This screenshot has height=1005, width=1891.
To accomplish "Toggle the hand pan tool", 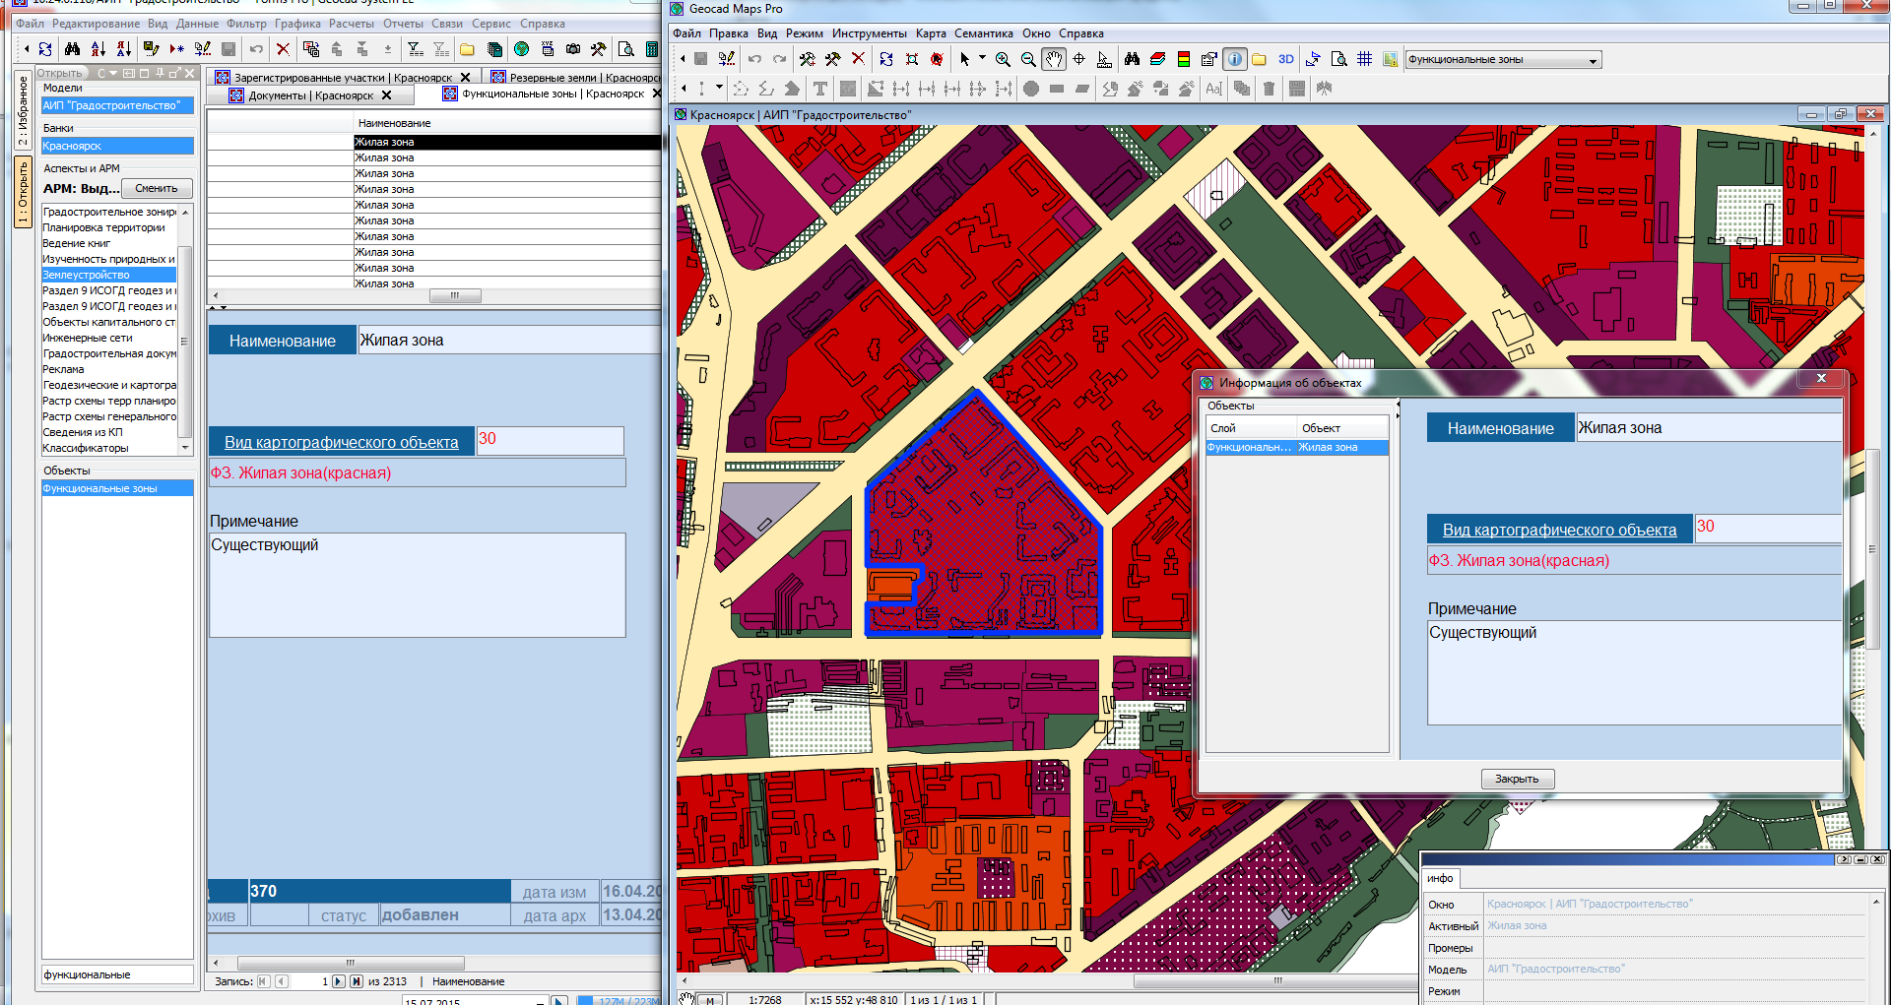I will [x=1054, y=59].
